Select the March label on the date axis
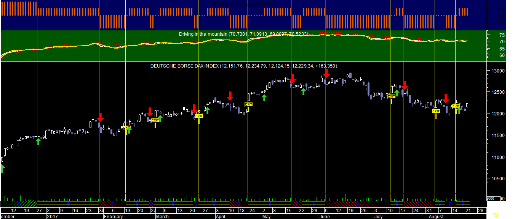The height and width of the screenshot is (219, 515). (162, 217)
